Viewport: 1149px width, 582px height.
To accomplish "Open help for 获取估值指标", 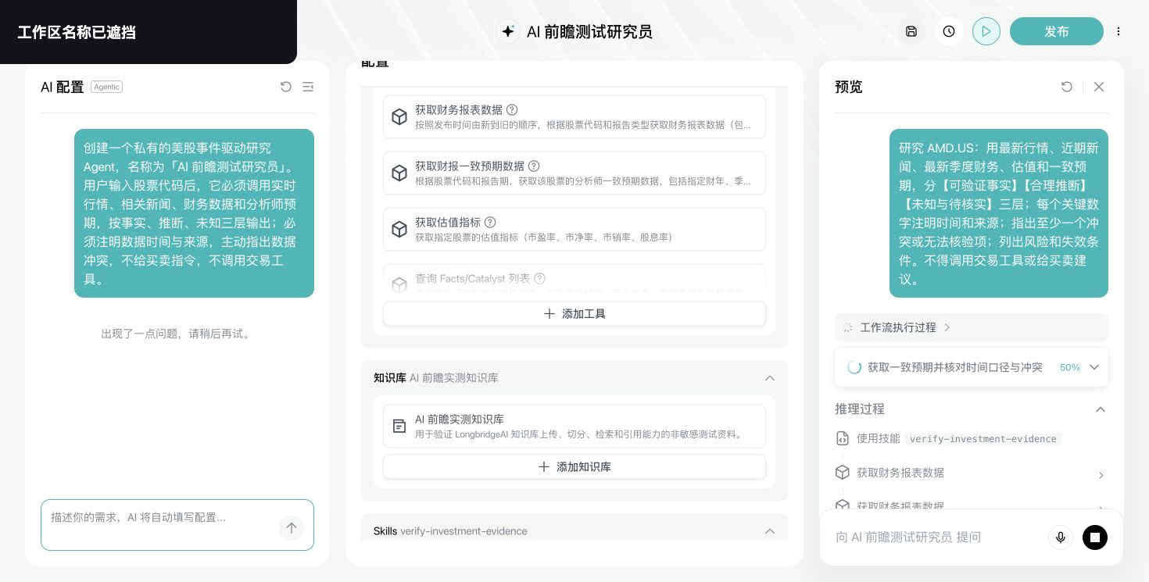I will tap(490, 222).
